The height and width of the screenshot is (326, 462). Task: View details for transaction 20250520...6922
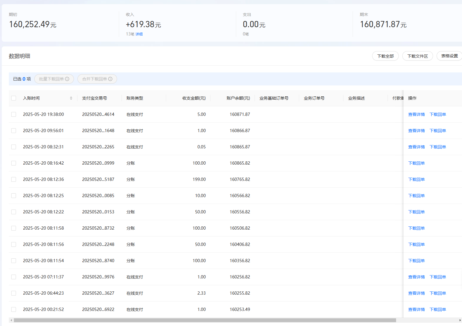pos(416,309)
